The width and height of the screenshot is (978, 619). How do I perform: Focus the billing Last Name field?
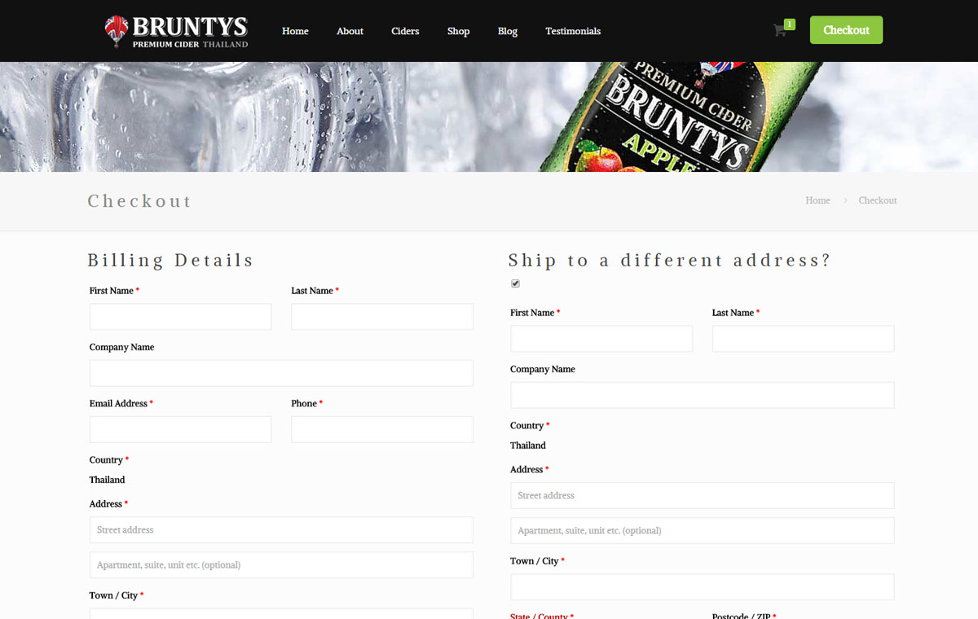(381, 317)
